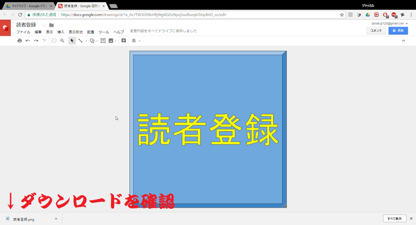Open the ヘルプ menu
This screenshot has height=225, width=416.
coord(119,32)
